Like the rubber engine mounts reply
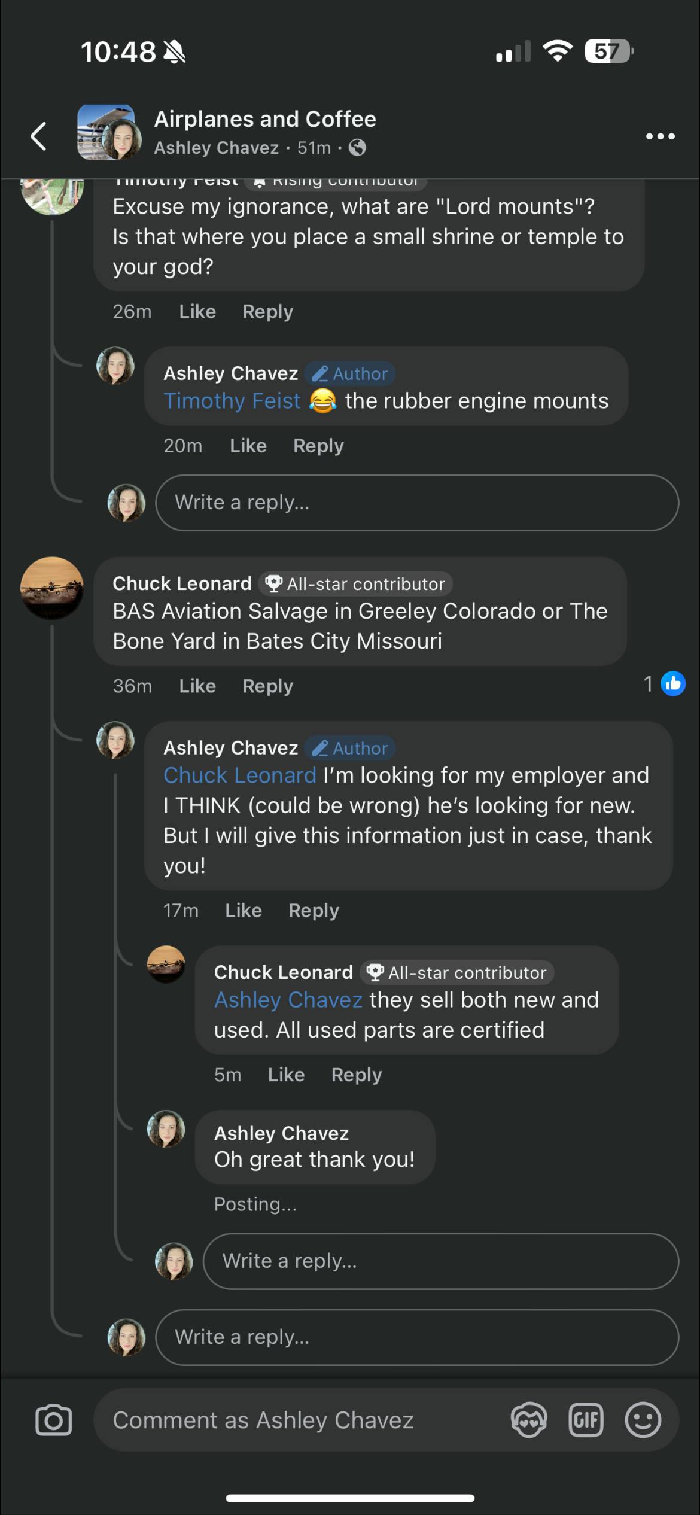700x1515 pixels. click(248, 446)
